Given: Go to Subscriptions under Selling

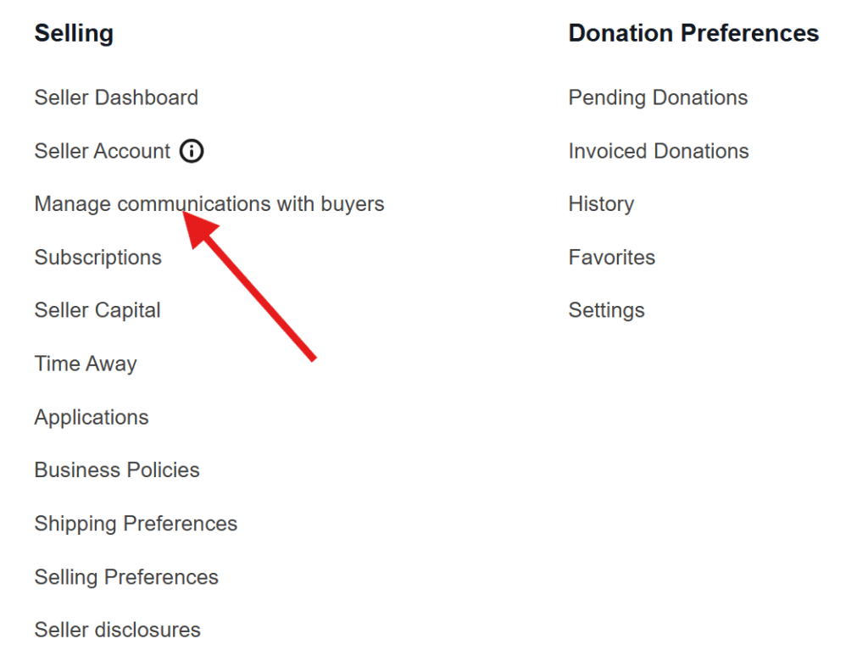Looking at the screenshot, I should (97, 258).
